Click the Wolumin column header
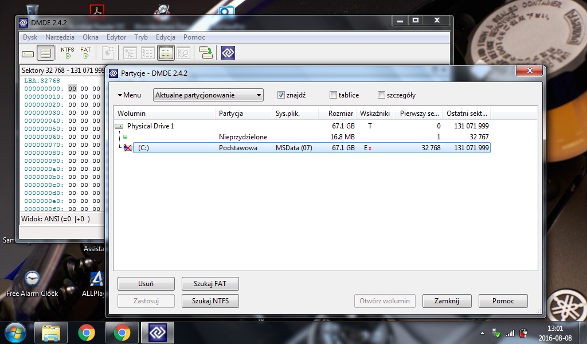The width and height of the screenshot is (587, 344). [165, 114]
